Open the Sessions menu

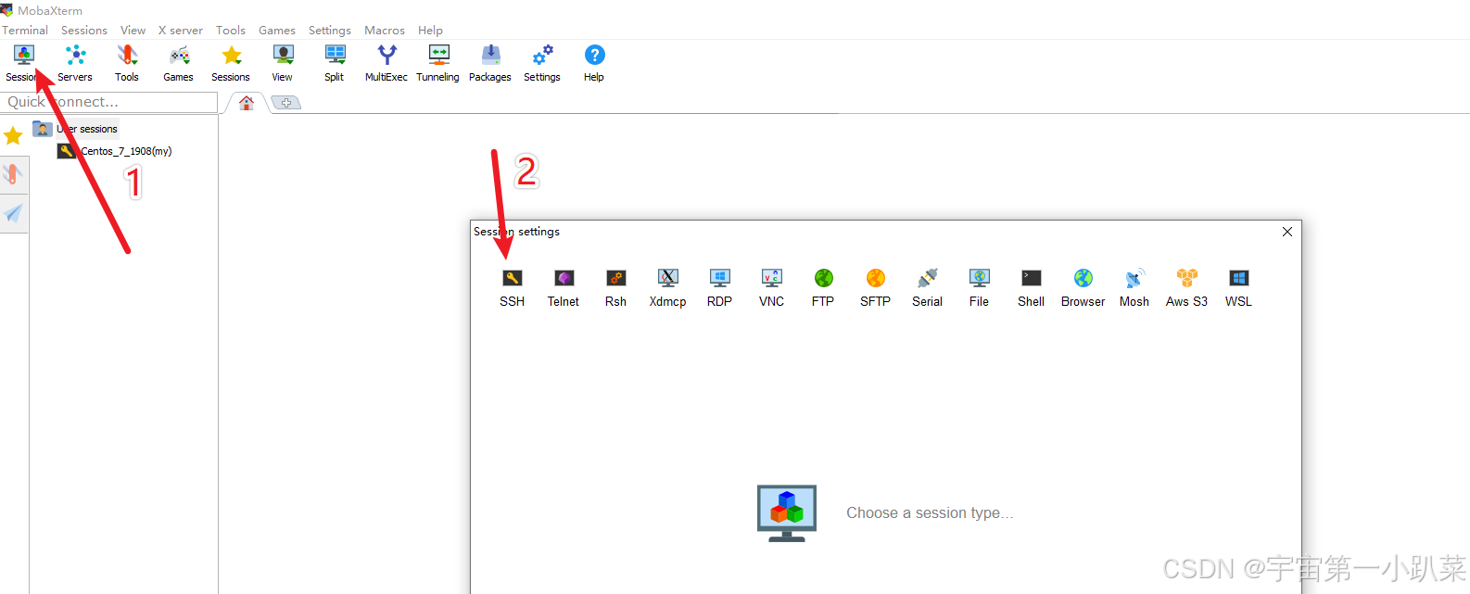coord(84,31)
